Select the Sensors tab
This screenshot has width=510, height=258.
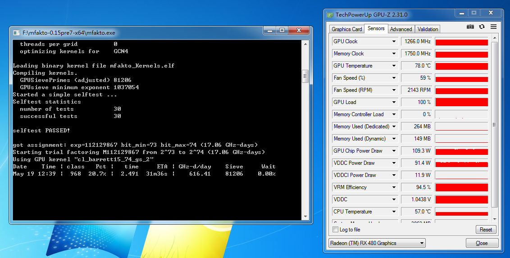(376, 28)
